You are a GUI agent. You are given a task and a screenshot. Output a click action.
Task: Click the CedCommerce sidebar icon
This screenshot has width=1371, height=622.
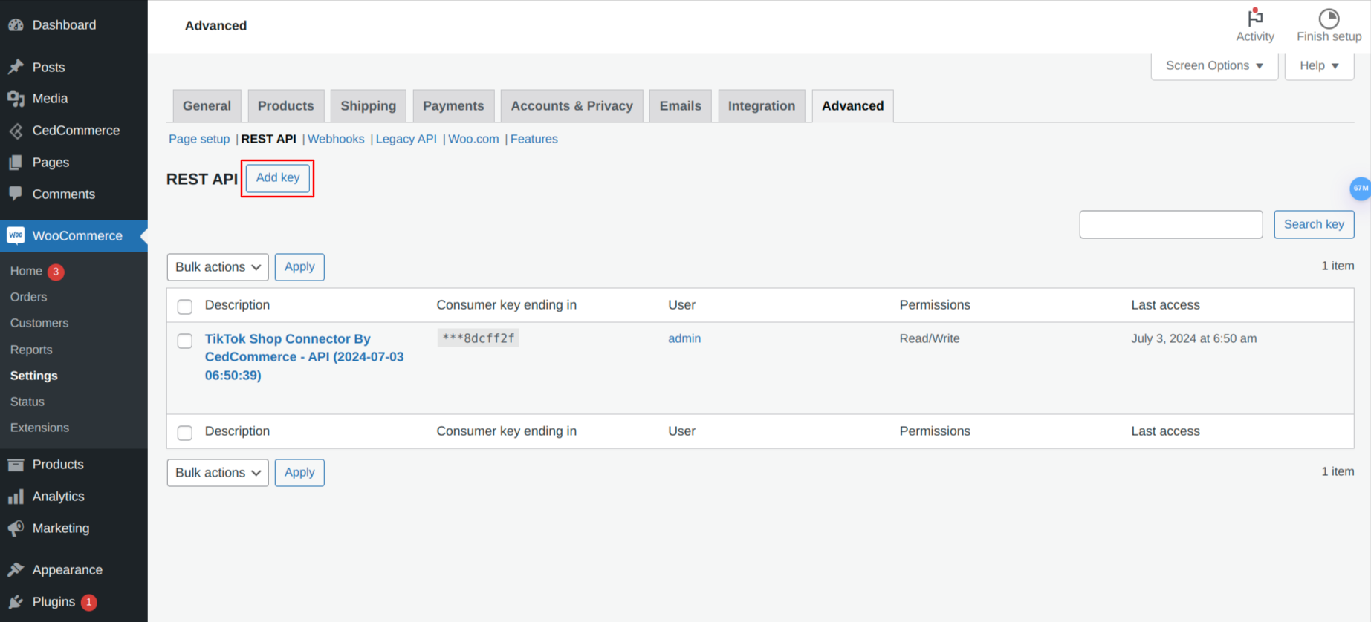click(16, 131)
